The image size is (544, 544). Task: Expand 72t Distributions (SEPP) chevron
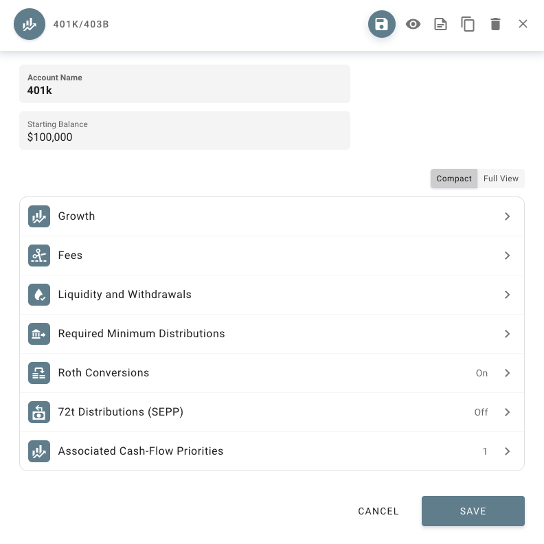[507, 412]
